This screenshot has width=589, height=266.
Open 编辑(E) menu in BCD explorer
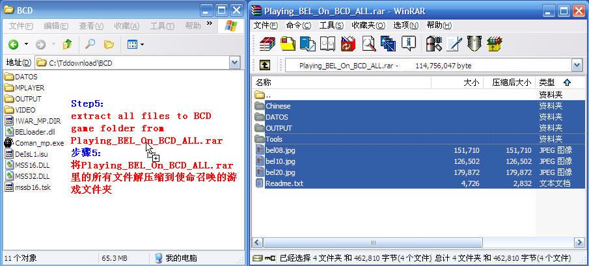click(56, 26)
